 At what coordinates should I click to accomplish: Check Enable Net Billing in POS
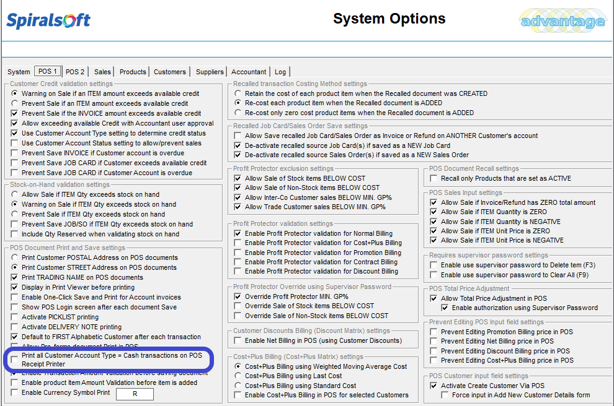(238, 340)
